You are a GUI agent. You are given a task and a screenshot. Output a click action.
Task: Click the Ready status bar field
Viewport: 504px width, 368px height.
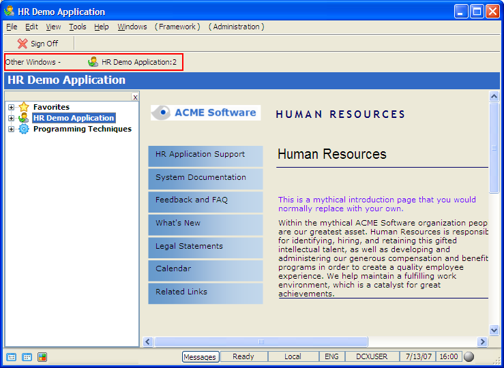pyautogui.click(x=243, y=356)
